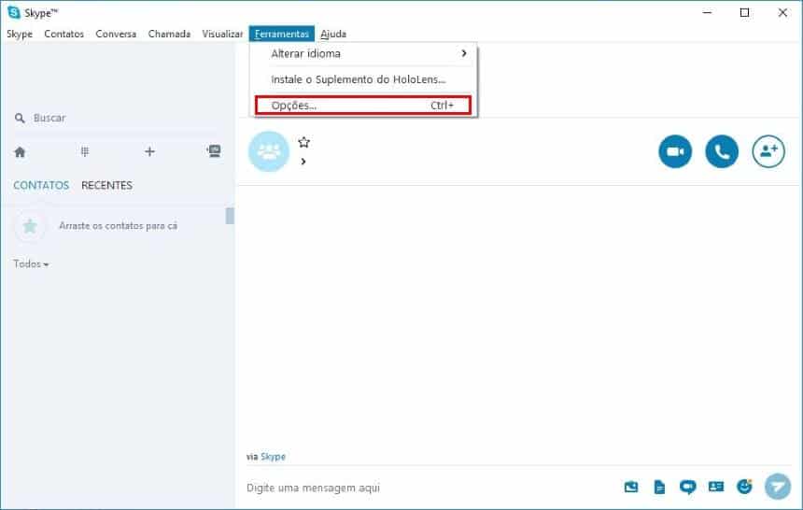Open the bots icon in sidebar
Screen dimensions: 803x510
click(214, 150)
